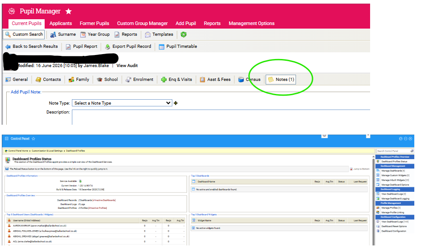Open Manage Inbuilt Widgets in sidebar
The width and height of the screenshot is (421, 249).
pos(395,180)
